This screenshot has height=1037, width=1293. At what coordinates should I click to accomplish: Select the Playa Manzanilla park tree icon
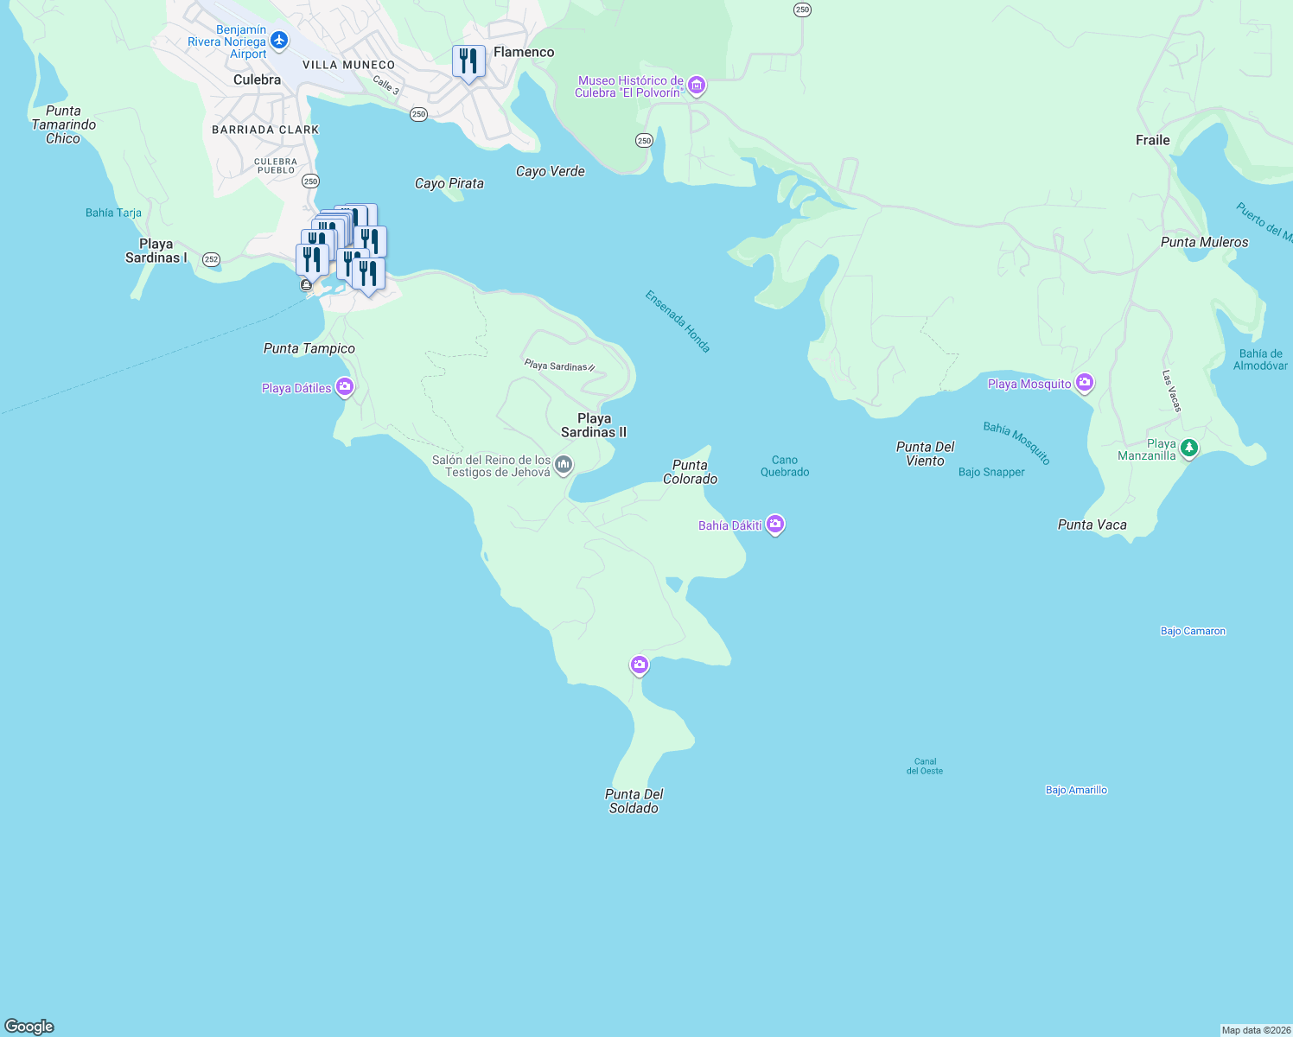(x=1189, y=449)
